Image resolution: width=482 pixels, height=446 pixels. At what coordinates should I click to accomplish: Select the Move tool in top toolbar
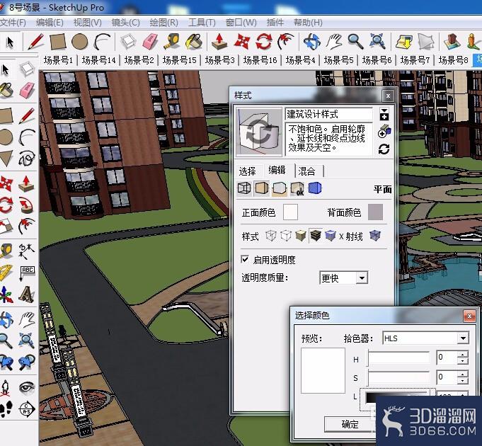(x=241, y=42)
